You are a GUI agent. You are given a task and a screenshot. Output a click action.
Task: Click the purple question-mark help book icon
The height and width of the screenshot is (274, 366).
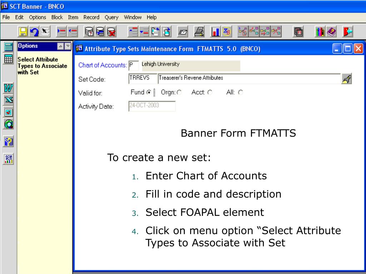click(x=331, y=32)
